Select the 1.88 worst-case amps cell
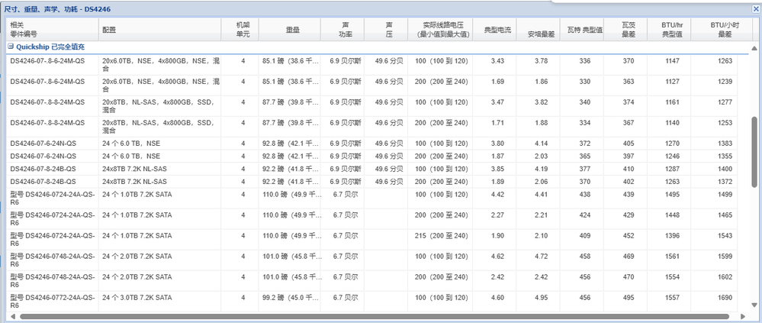This screenshot has height=323, width=762. (542, 123)
